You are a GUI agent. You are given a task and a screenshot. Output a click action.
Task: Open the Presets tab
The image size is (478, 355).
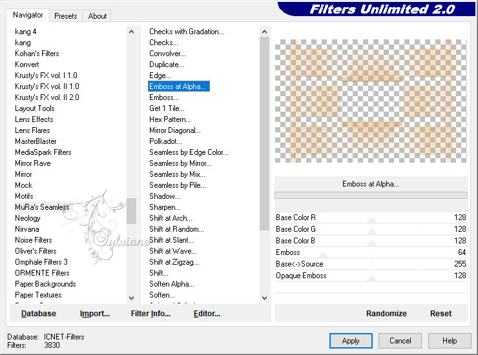pyautogui.click(x=65, y=16)
